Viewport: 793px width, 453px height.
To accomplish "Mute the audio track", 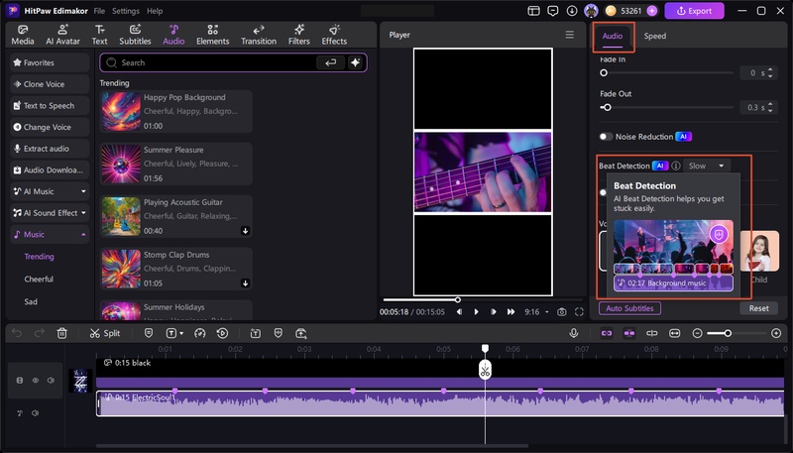I will [35, 413].
